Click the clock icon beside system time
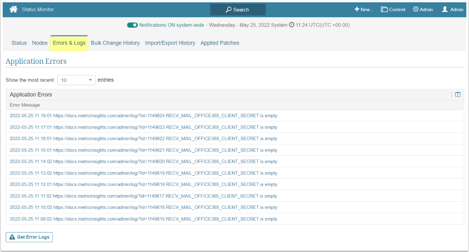Image resolution: width=469 pixels, height=252 pixels. tap(292, 25)
